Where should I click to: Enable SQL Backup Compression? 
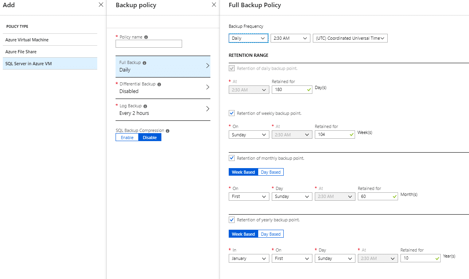(127, 137)
